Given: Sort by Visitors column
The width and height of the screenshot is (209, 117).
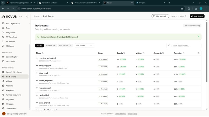Looking at the screenshot, I should tap(140, 53).
